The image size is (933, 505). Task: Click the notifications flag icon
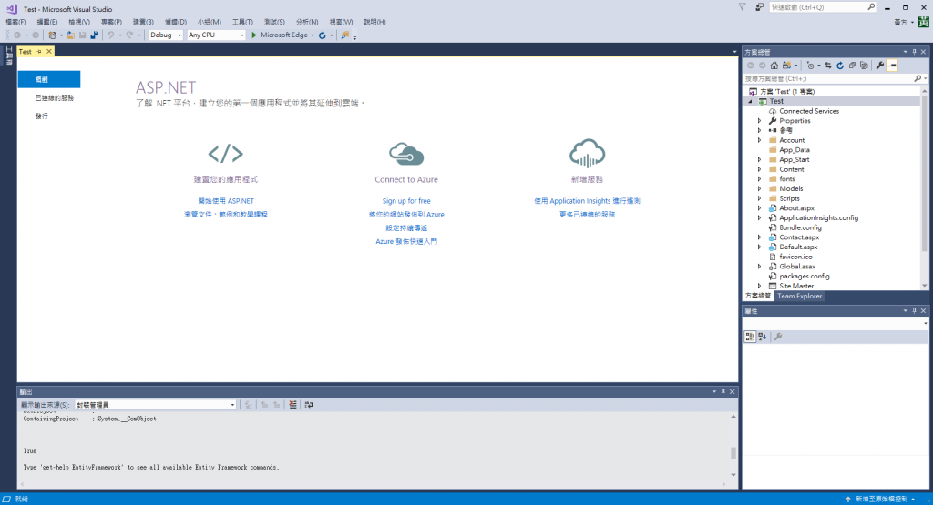(x=742, y=7)
